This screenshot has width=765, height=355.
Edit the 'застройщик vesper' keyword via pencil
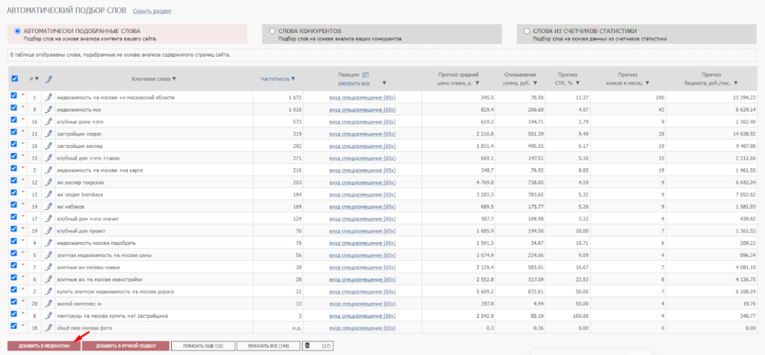tap(49, 134)
